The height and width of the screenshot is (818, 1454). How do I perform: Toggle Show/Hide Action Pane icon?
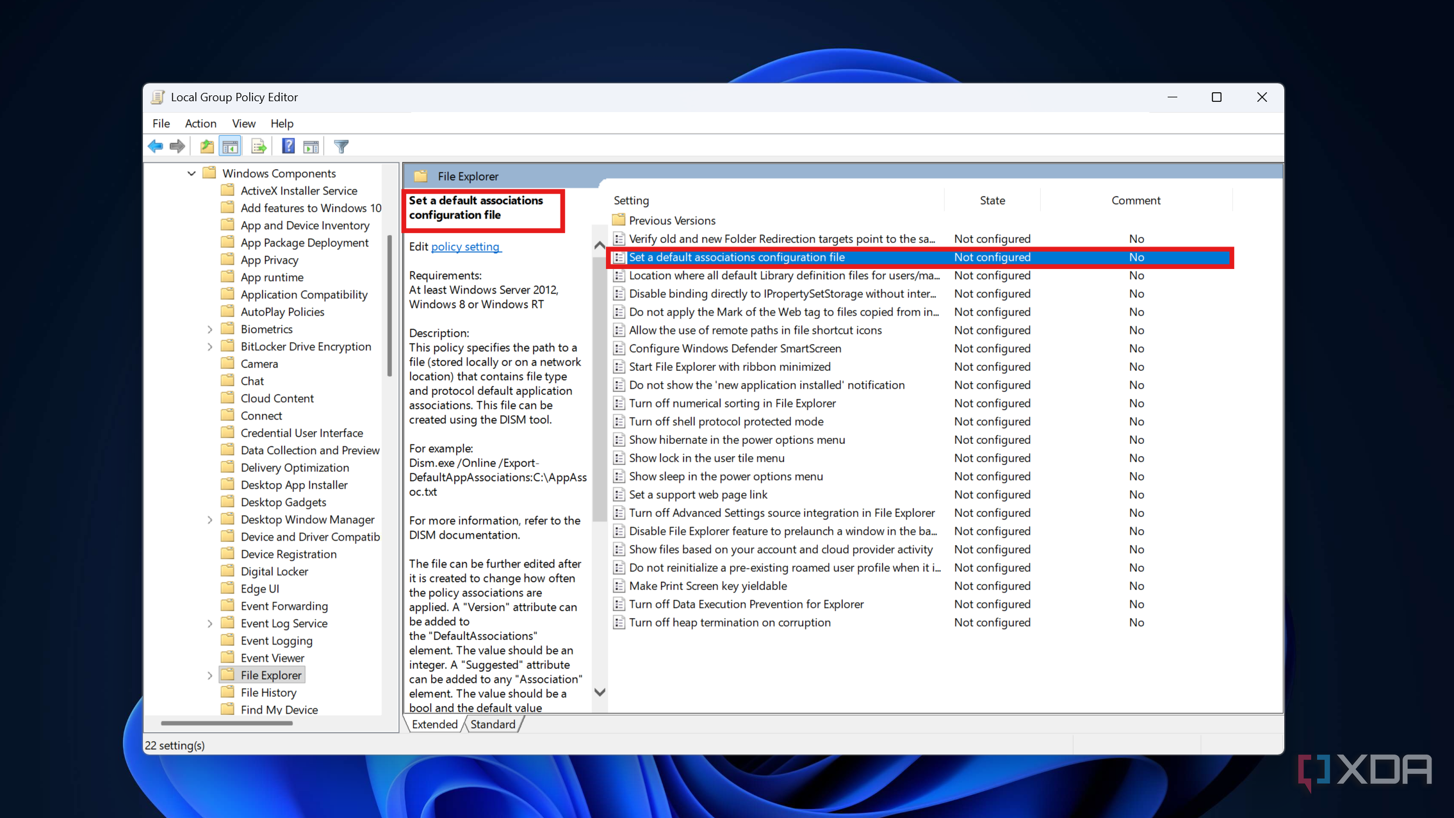(x=311, y=147)
